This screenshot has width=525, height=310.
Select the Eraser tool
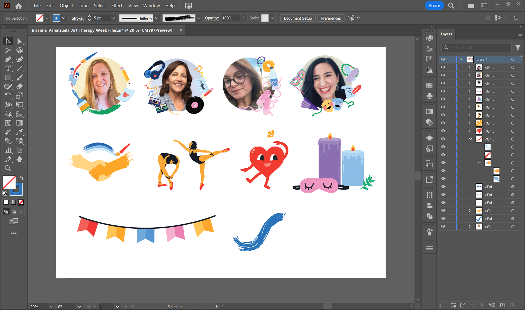(x=19, y=87)
